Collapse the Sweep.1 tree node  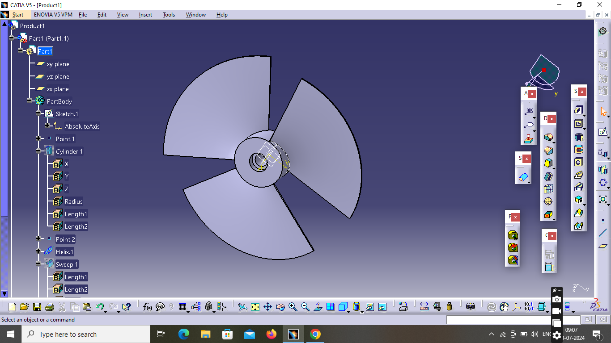tap(38, 264)
